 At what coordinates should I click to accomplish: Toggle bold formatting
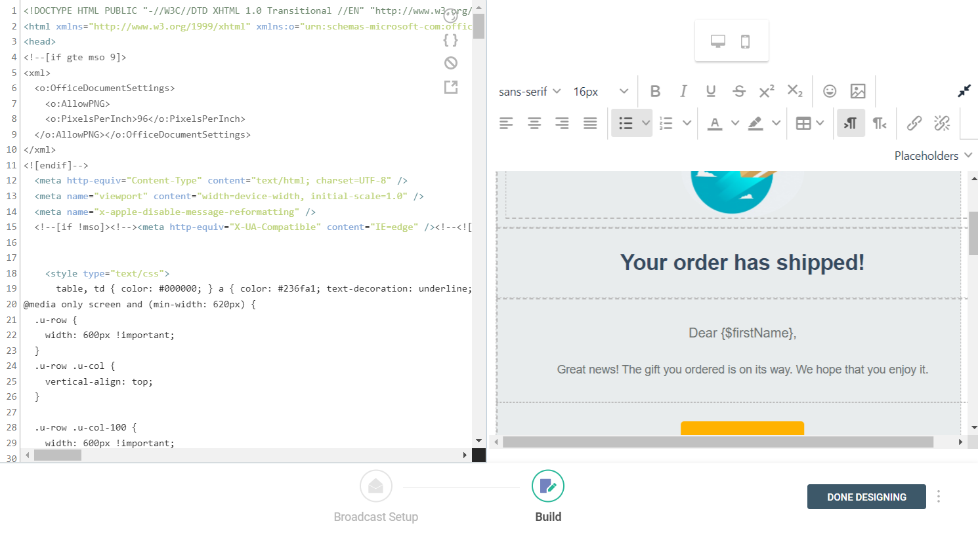coord(655,91)
